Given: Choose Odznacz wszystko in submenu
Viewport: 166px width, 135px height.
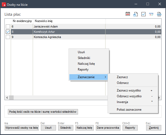Looking at the screenshot, I should point(133,96).
